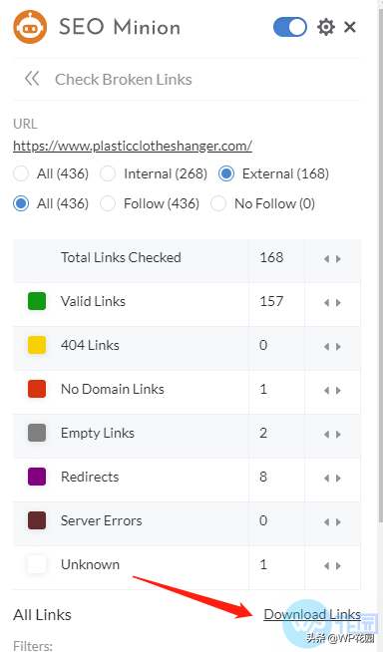Select the No Follow (0) radio option
Image resolution: width=383 pixels, height=652 pixels.
pyautogui.click(x=218, y=203)
